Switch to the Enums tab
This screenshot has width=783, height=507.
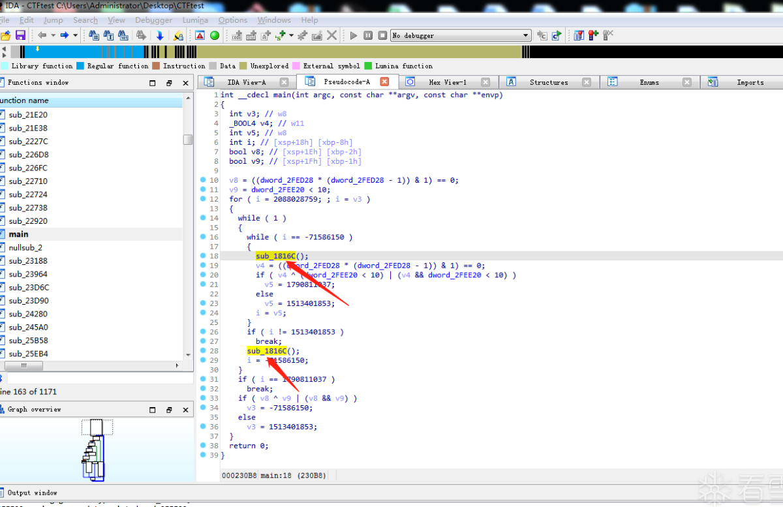pos(649,82)
